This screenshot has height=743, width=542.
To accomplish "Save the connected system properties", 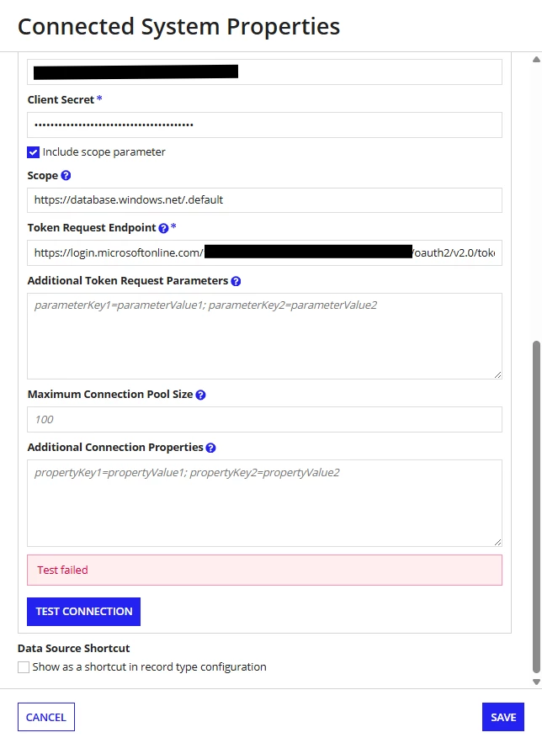I will (503, 718).
